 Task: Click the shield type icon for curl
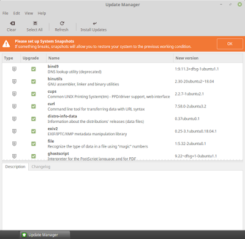pos(14,106)
